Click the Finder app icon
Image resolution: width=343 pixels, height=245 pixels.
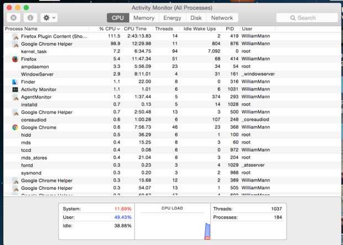15,82
